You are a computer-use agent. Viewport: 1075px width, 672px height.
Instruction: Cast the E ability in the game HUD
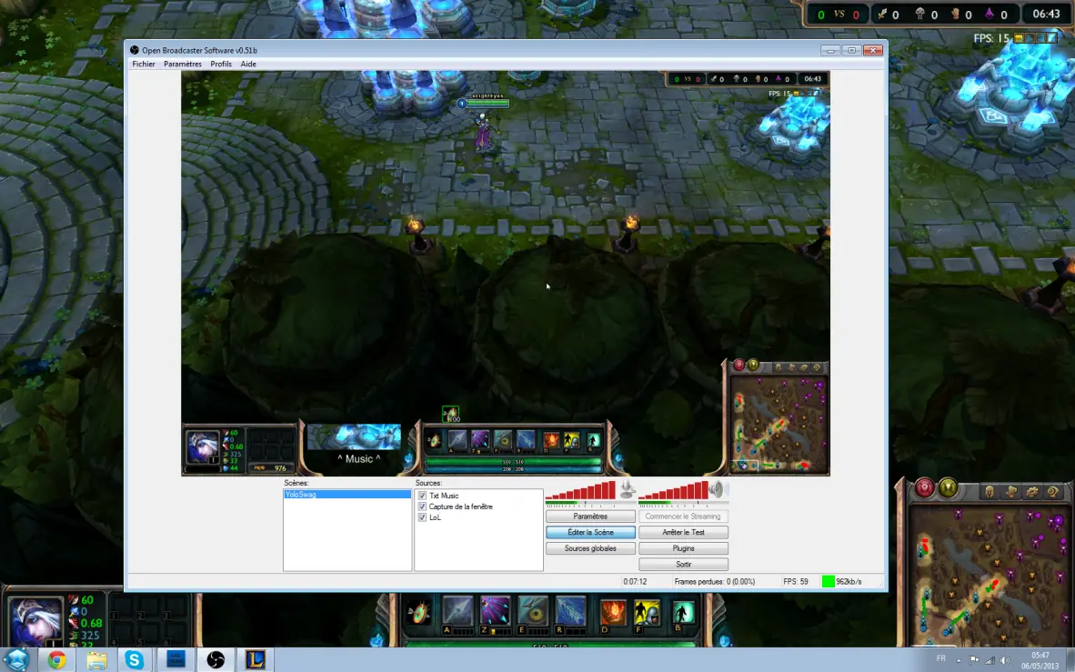533,612
